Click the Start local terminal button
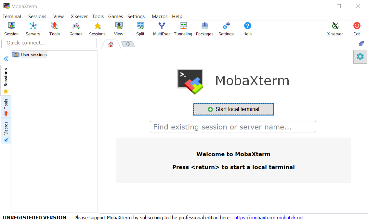368x220 pixels. [x=233, y=109]
